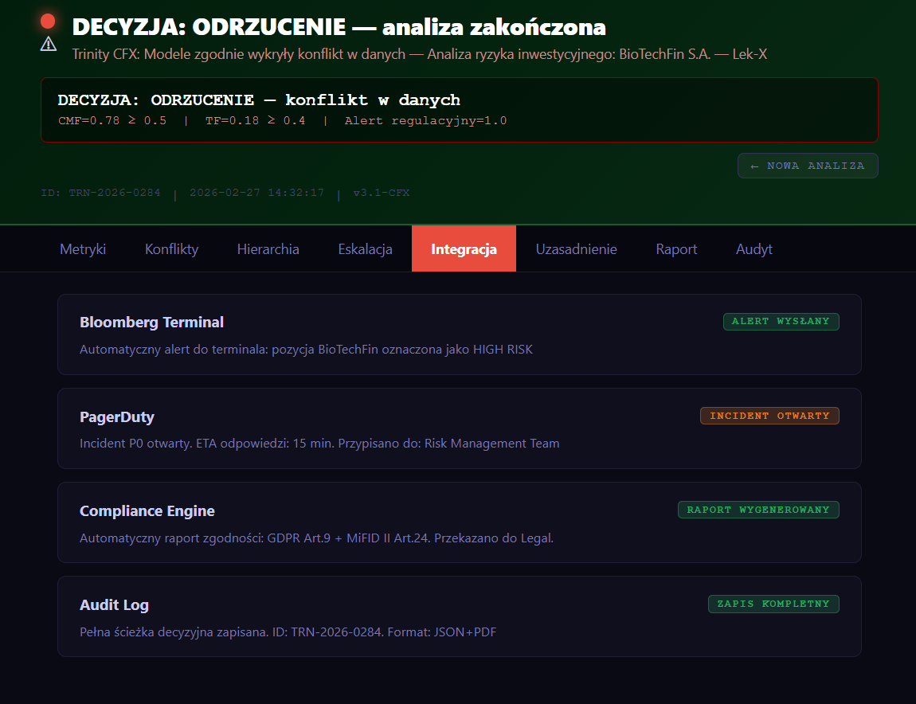Click the red decision box heading
This screenshot has width=916, height=704.
(x=259, y=100)
